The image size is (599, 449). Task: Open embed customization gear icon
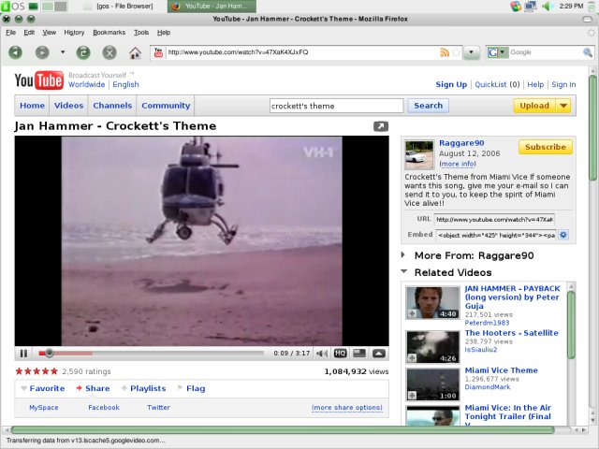coord(562,235)
